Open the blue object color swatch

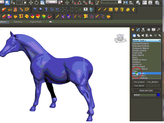tap(158, 95)
